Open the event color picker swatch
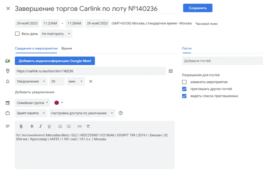This screenshot has width=263, height=171. 59,103
